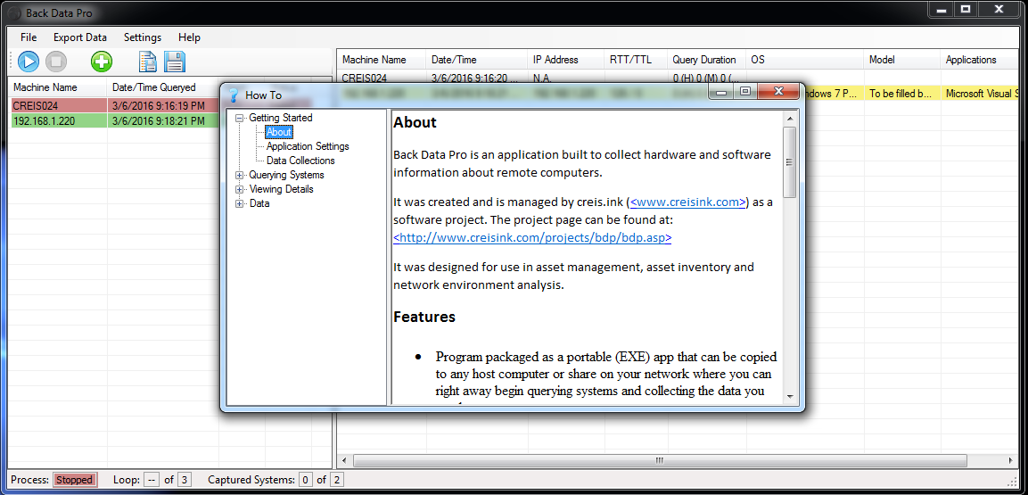Open the creisink.com/projects/bdp link
The image size is (1028, 495).
(532, 237)
